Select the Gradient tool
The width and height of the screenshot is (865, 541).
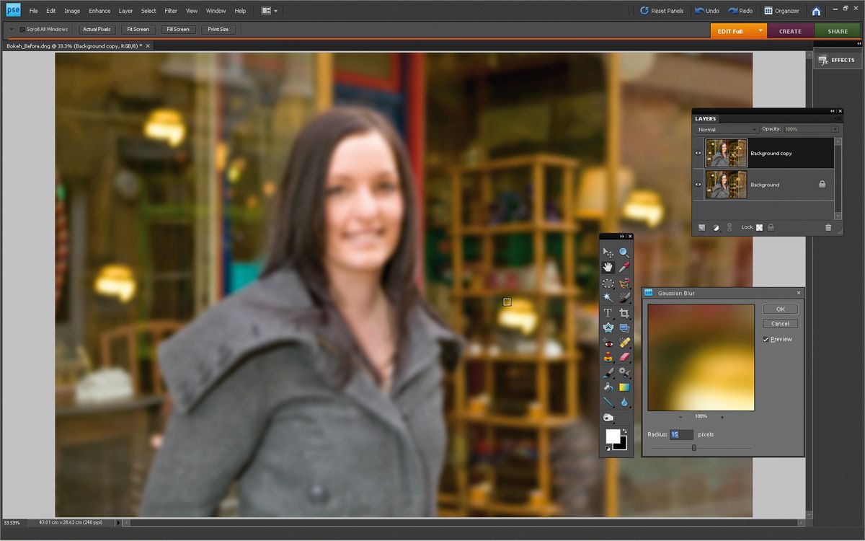tap(624, 387)
